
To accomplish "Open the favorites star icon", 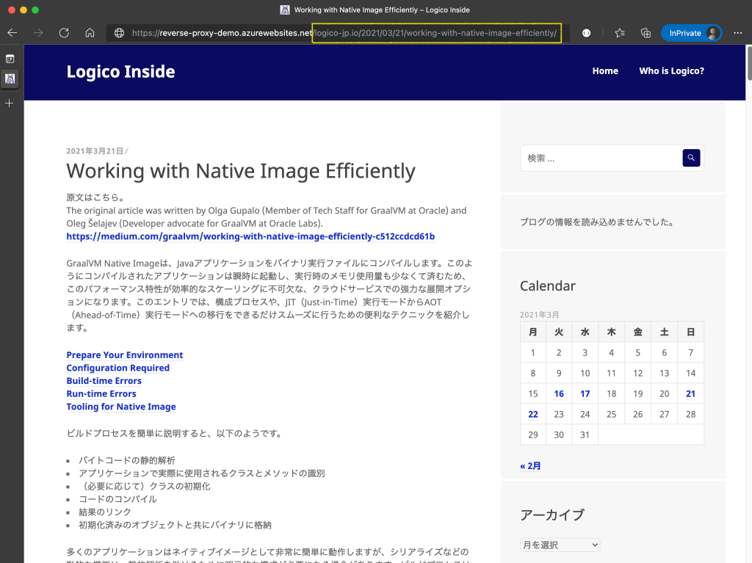I will [x=620, y=33].
